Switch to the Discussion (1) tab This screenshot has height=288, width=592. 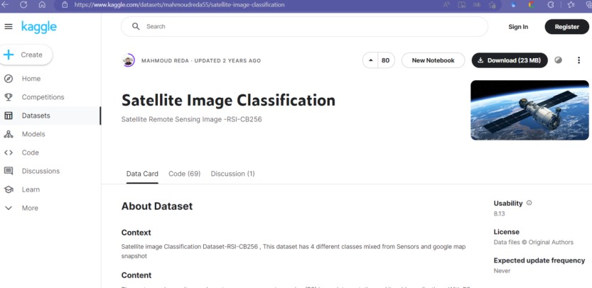click(232, 174)
